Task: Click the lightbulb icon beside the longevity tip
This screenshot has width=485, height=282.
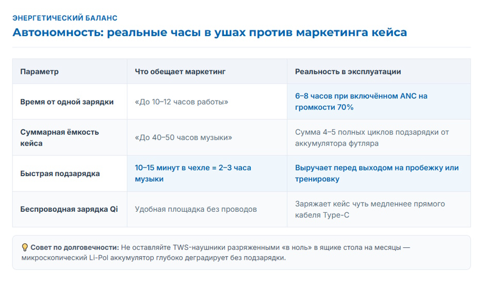Action: 25,247
